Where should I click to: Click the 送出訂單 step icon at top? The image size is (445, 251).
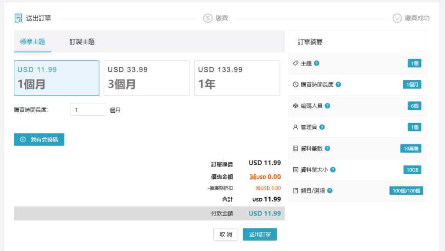[x=19, y=18]
